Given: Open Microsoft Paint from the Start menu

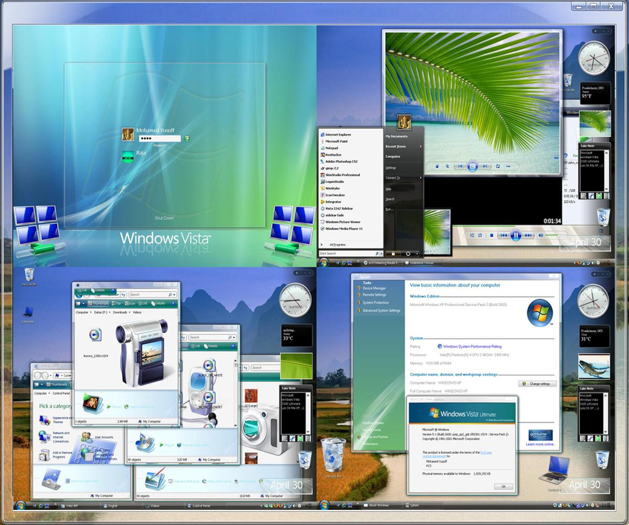Looking at the screenshot, I should tap(334, 141).
